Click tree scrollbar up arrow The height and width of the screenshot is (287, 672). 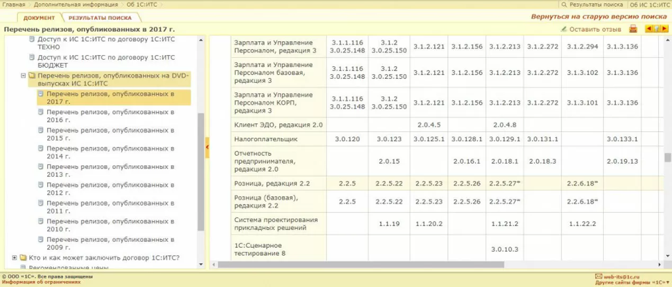click(201, 39)
